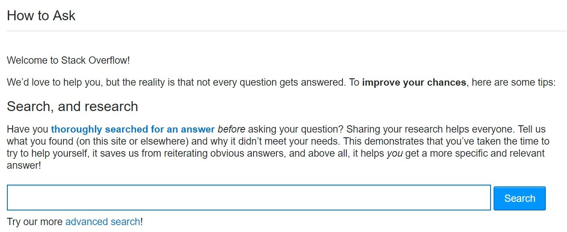Image resolution: width=567 pixels, height=232 pixels.
Task: Click the bold 'improve your chances' phrase
Action: coord(414,82)
